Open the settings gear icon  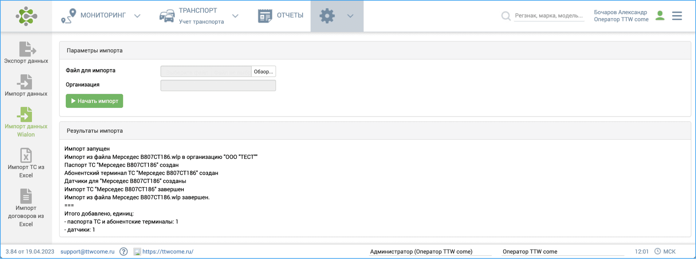click(x=327, y=16)
